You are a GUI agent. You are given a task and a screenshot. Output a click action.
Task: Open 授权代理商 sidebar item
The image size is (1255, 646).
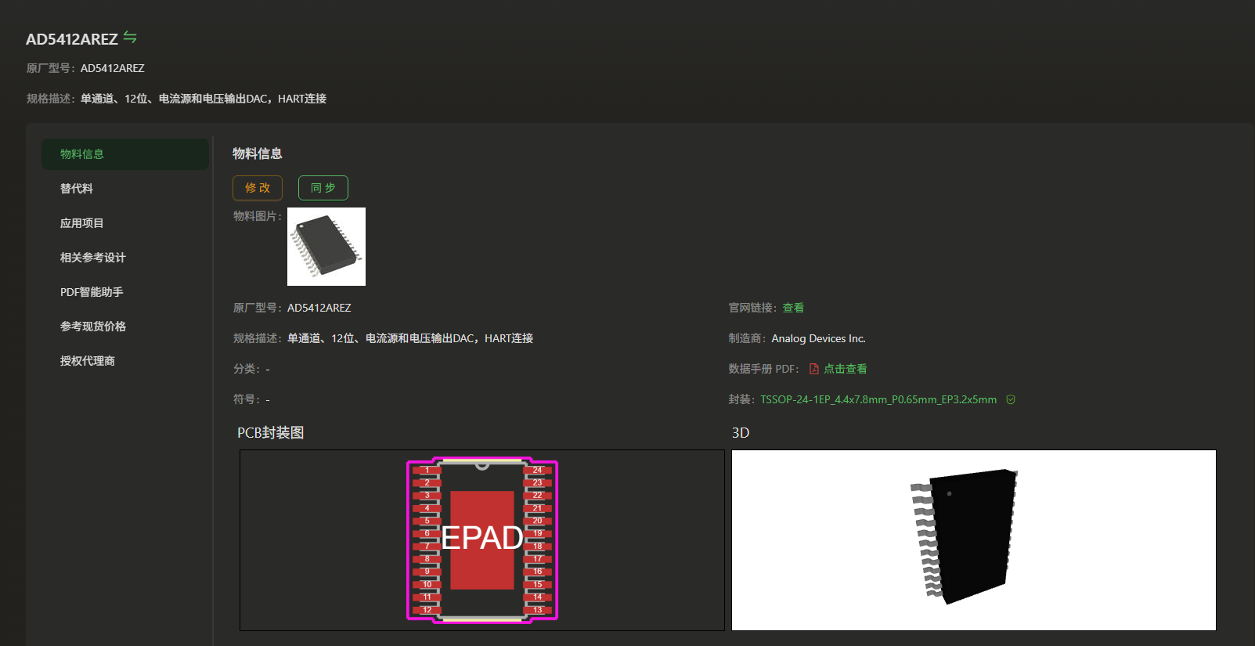(88, 361)
